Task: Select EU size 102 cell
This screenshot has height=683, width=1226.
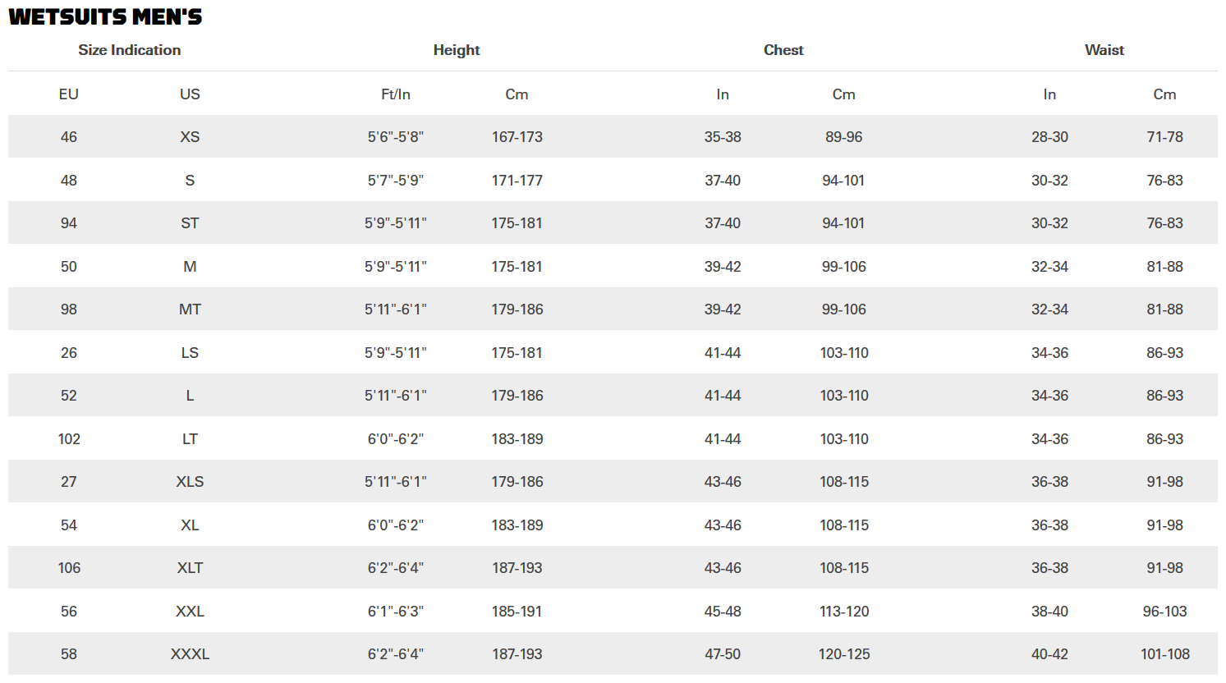Action: click(x=69, y=439)
